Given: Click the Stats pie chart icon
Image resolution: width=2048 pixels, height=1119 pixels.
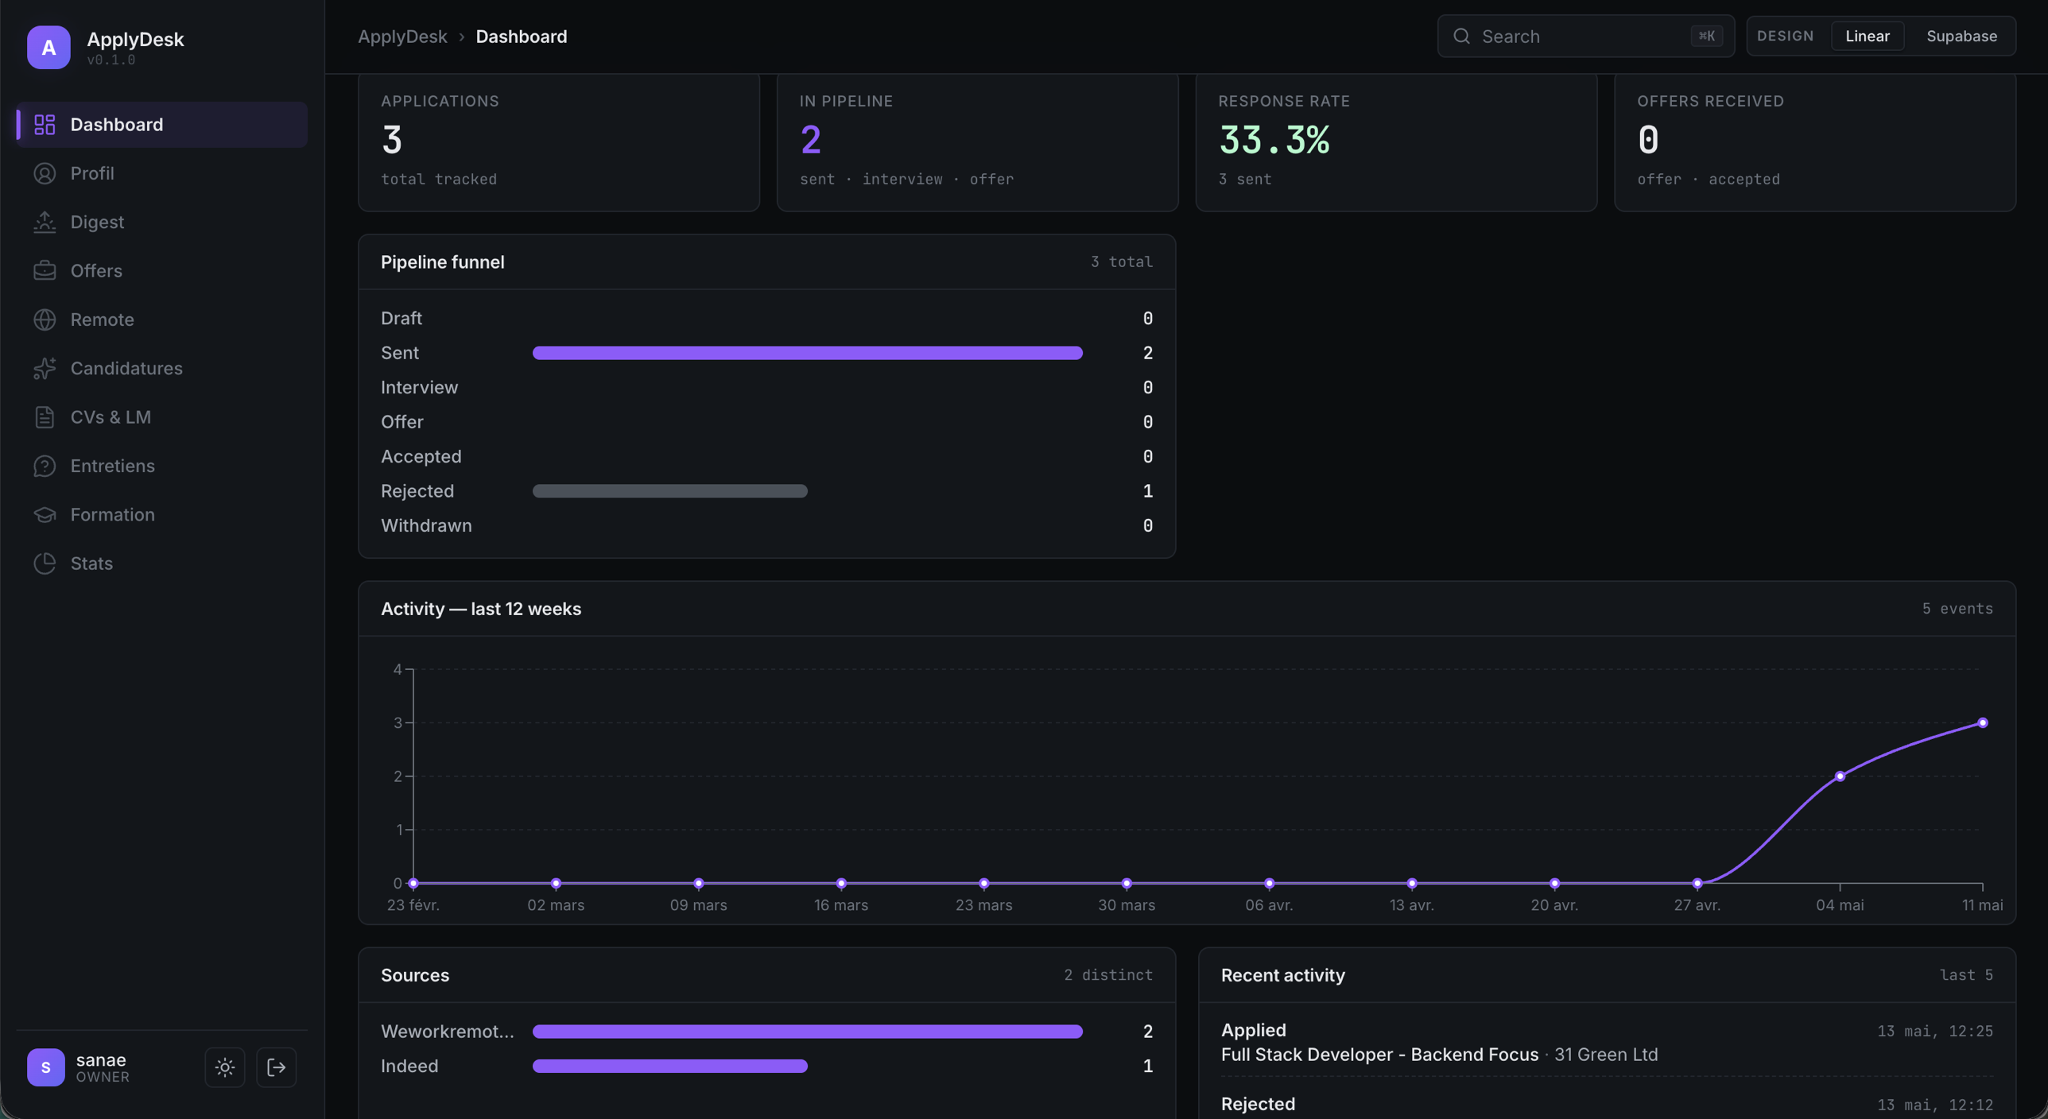Looking at the screenshot, I should [45, 563].
